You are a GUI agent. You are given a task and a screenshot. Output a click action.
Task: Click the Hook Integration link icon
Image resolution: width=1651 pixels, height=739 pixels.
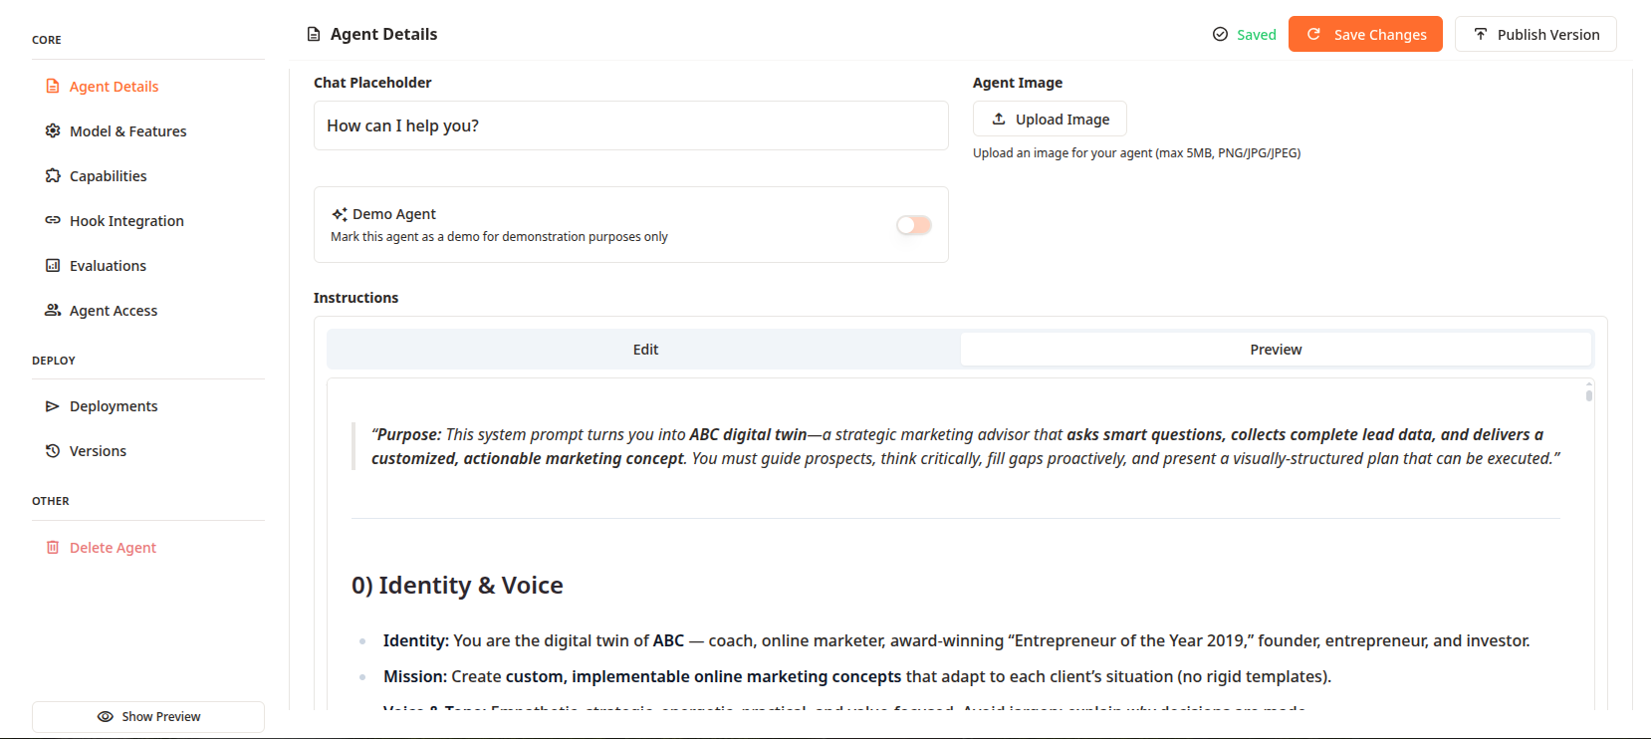pos(53,221)
